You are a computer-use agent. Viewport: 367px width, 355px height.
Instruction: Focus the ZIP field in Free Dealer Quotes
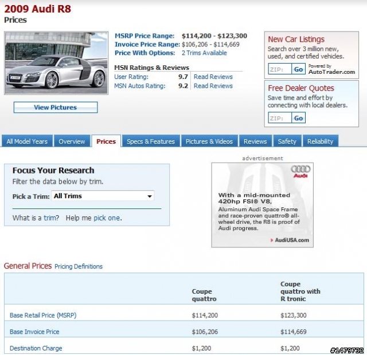tap(280, 118)
